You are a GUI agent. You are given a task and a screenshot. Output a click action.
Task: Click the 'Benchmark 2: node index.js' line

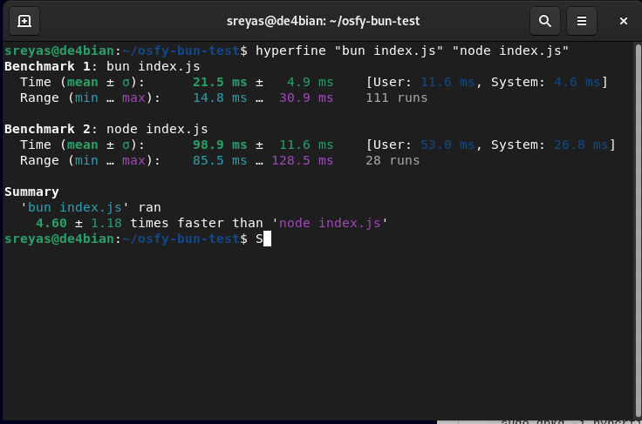click(x=106, y=129)
